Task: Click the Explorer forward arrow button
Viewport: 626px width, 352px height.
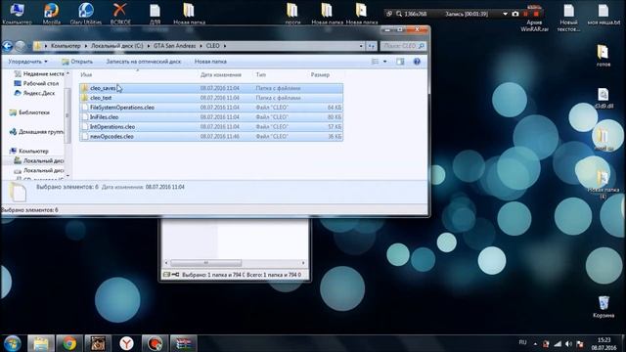Action: (x=20, y=46)
